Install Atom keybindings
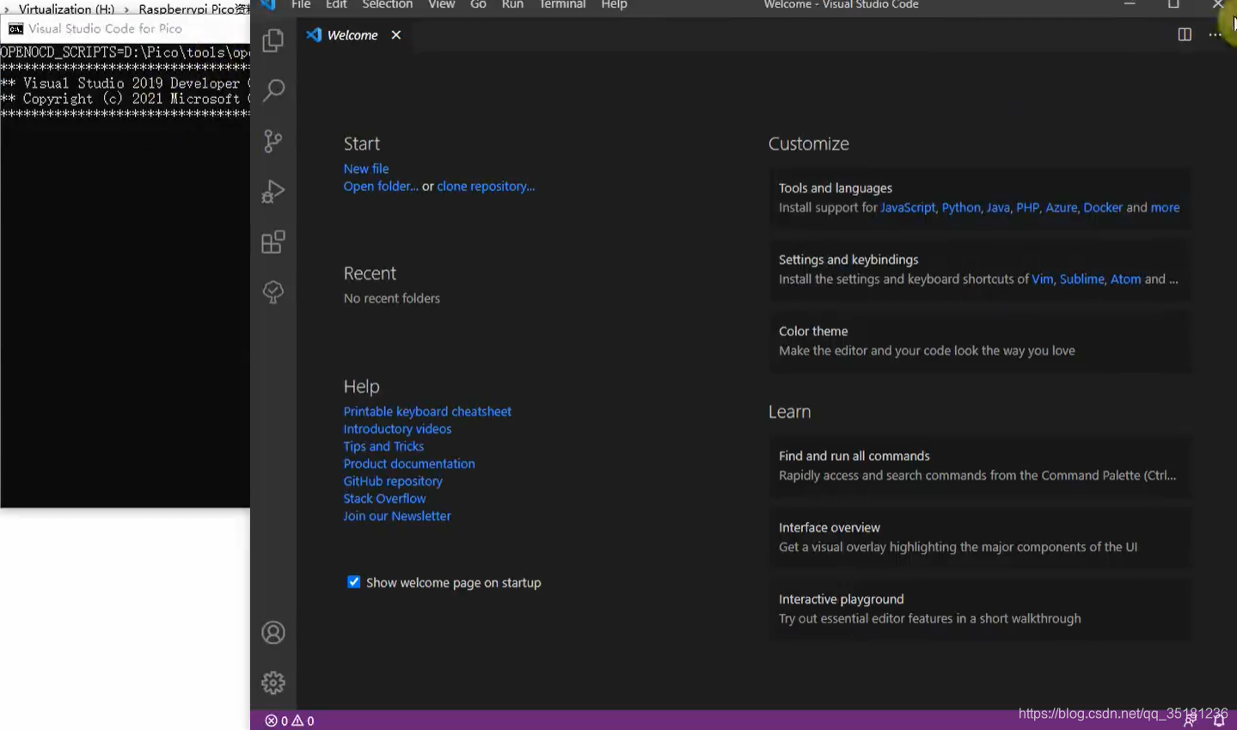The image size is (1237, 730). point(1125,279)
